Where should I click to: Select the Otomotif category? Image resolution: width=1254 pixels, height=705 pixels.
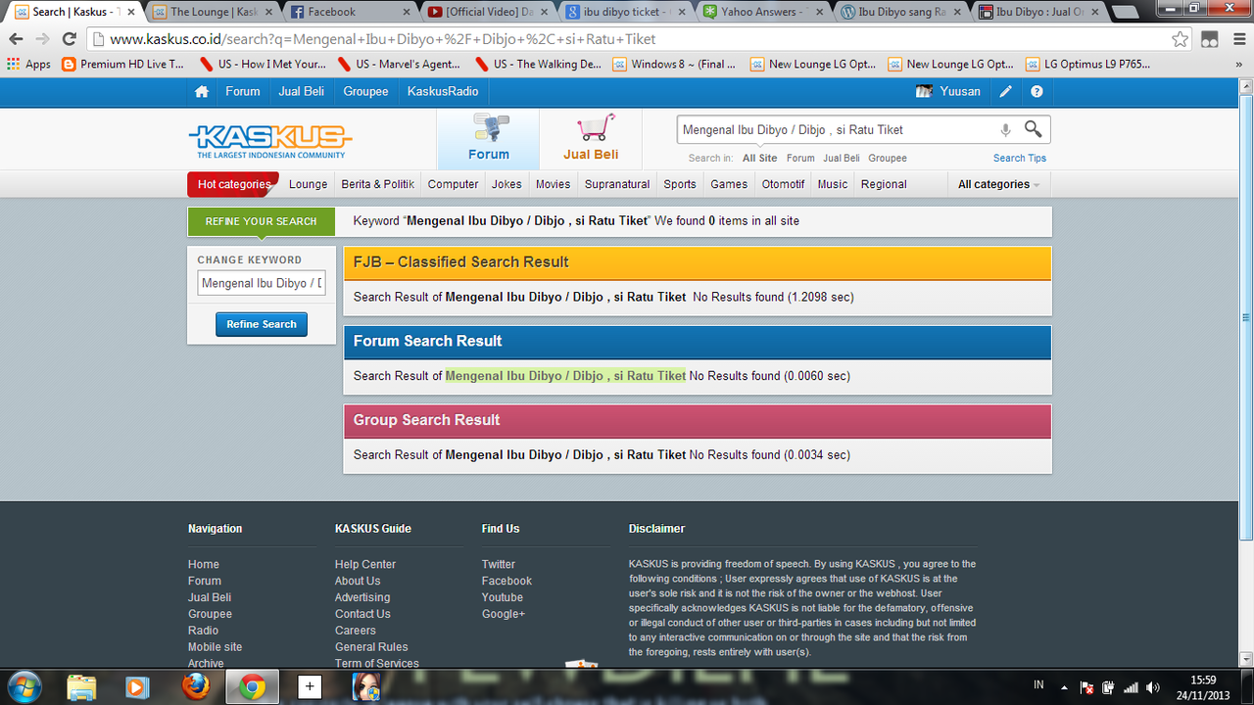coord(783,184)
